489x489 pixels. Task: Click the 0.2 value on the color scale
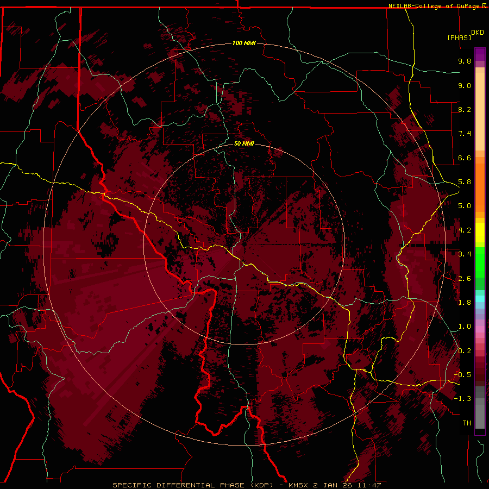pos(465,351)
